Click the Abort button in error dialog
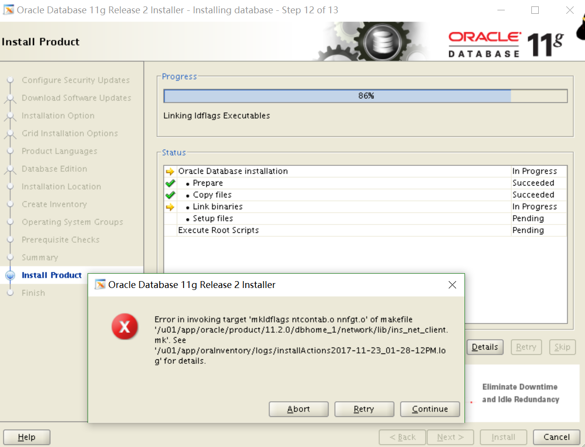 pos(299,409)
